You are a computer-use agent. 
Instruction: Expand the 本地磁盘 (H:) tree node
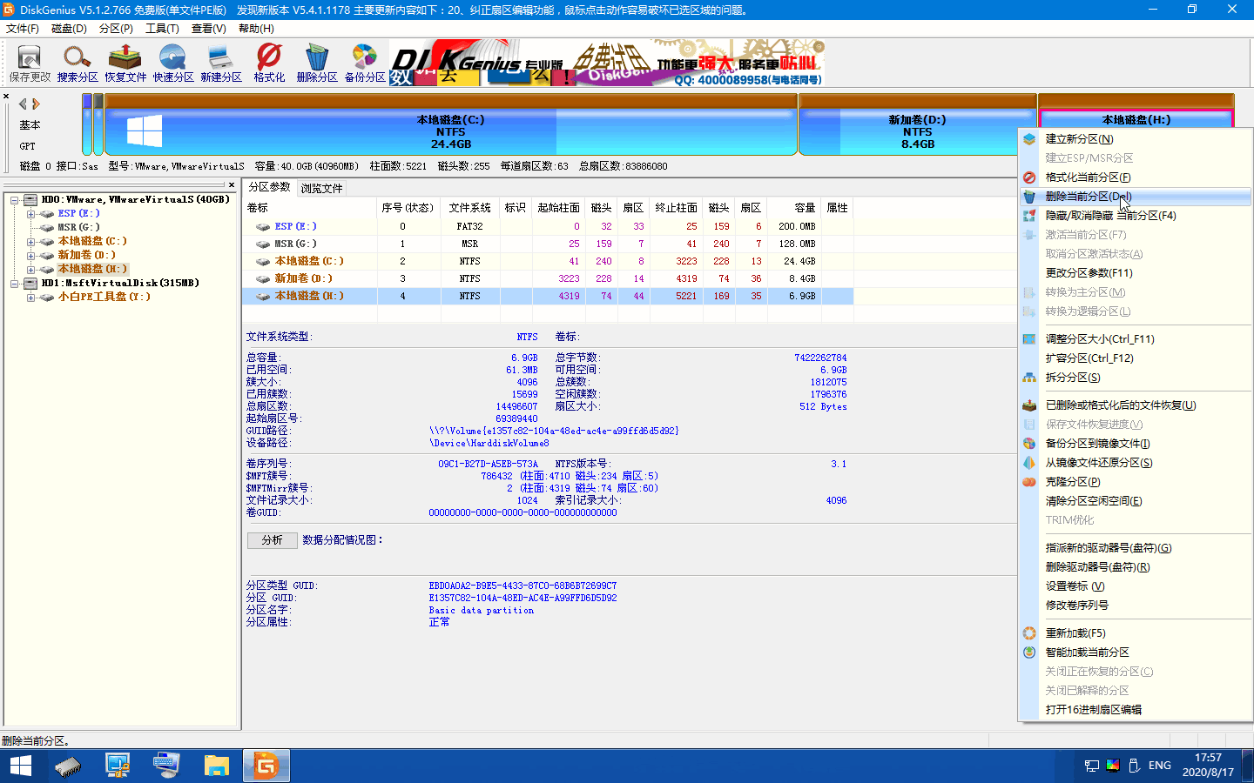pos(30,270)
